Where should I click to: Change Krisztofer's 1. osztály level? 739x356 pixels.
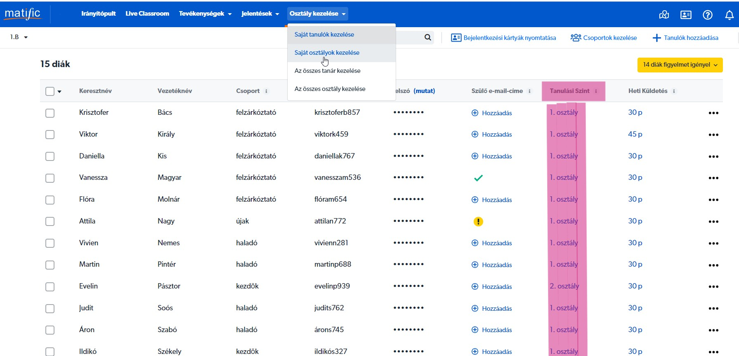click(x=564, y=112)
